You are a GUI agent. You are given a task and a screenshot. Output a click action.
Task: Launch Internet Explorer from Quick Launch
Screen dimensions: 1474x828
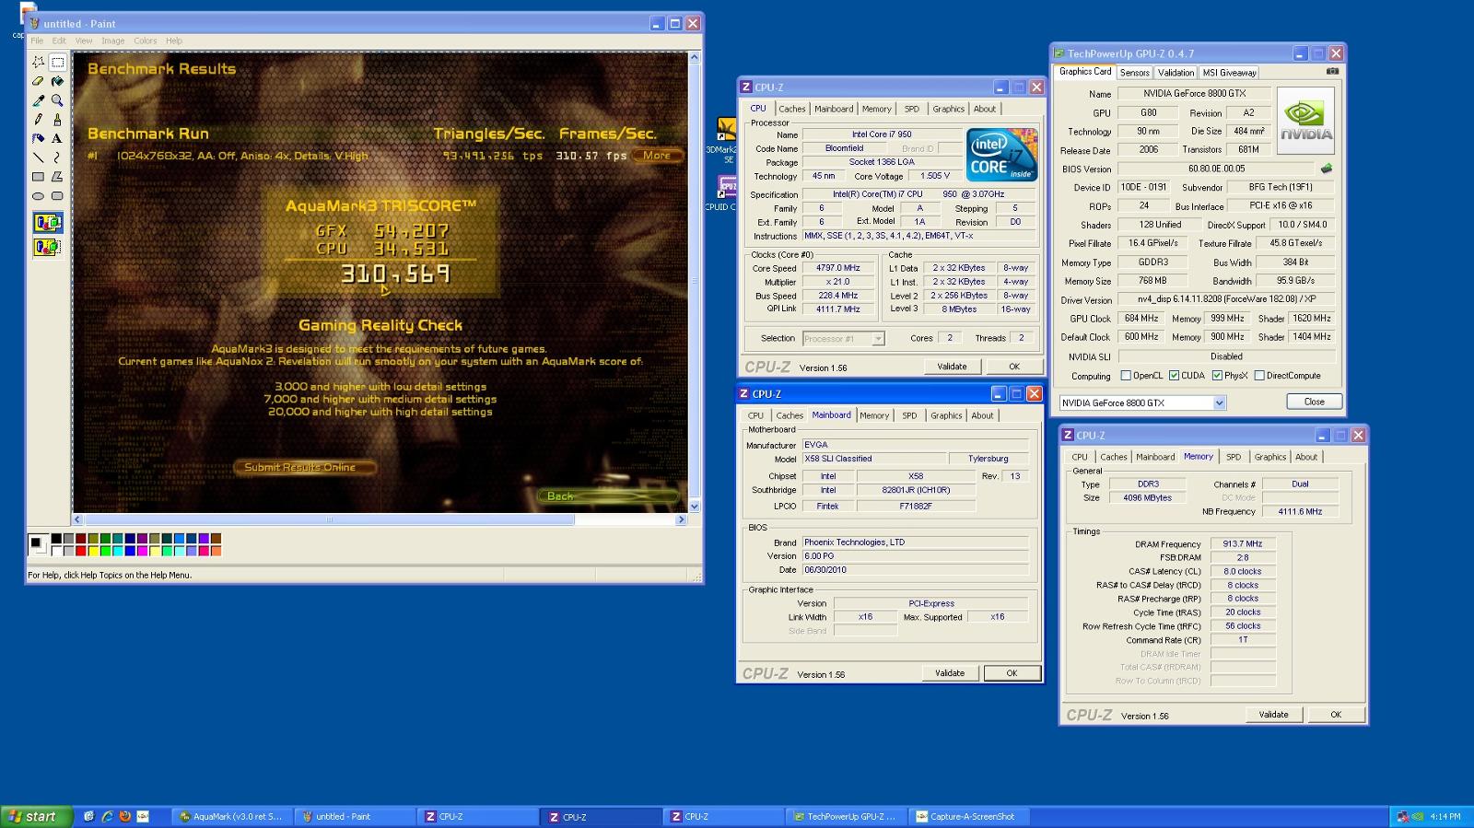[x=107, y=816]
